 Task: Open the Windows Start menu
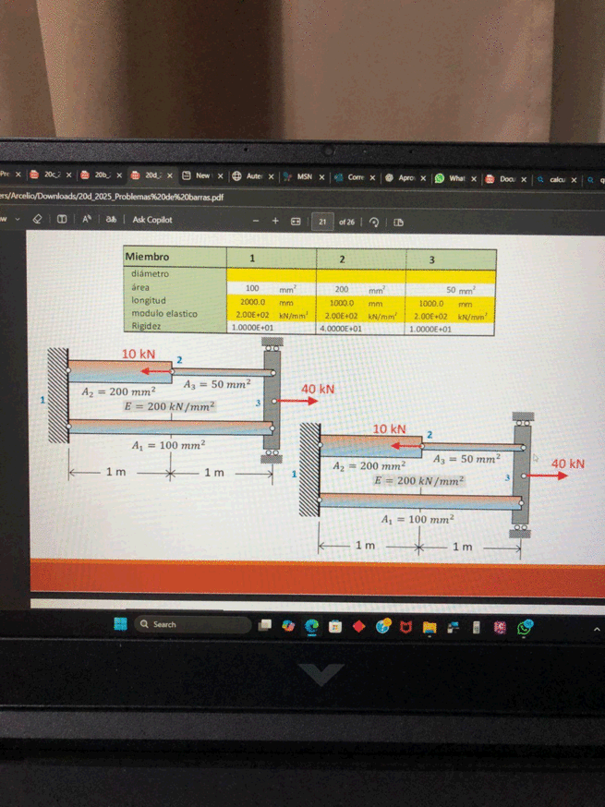pyautogui.click(x=120, y=624)
